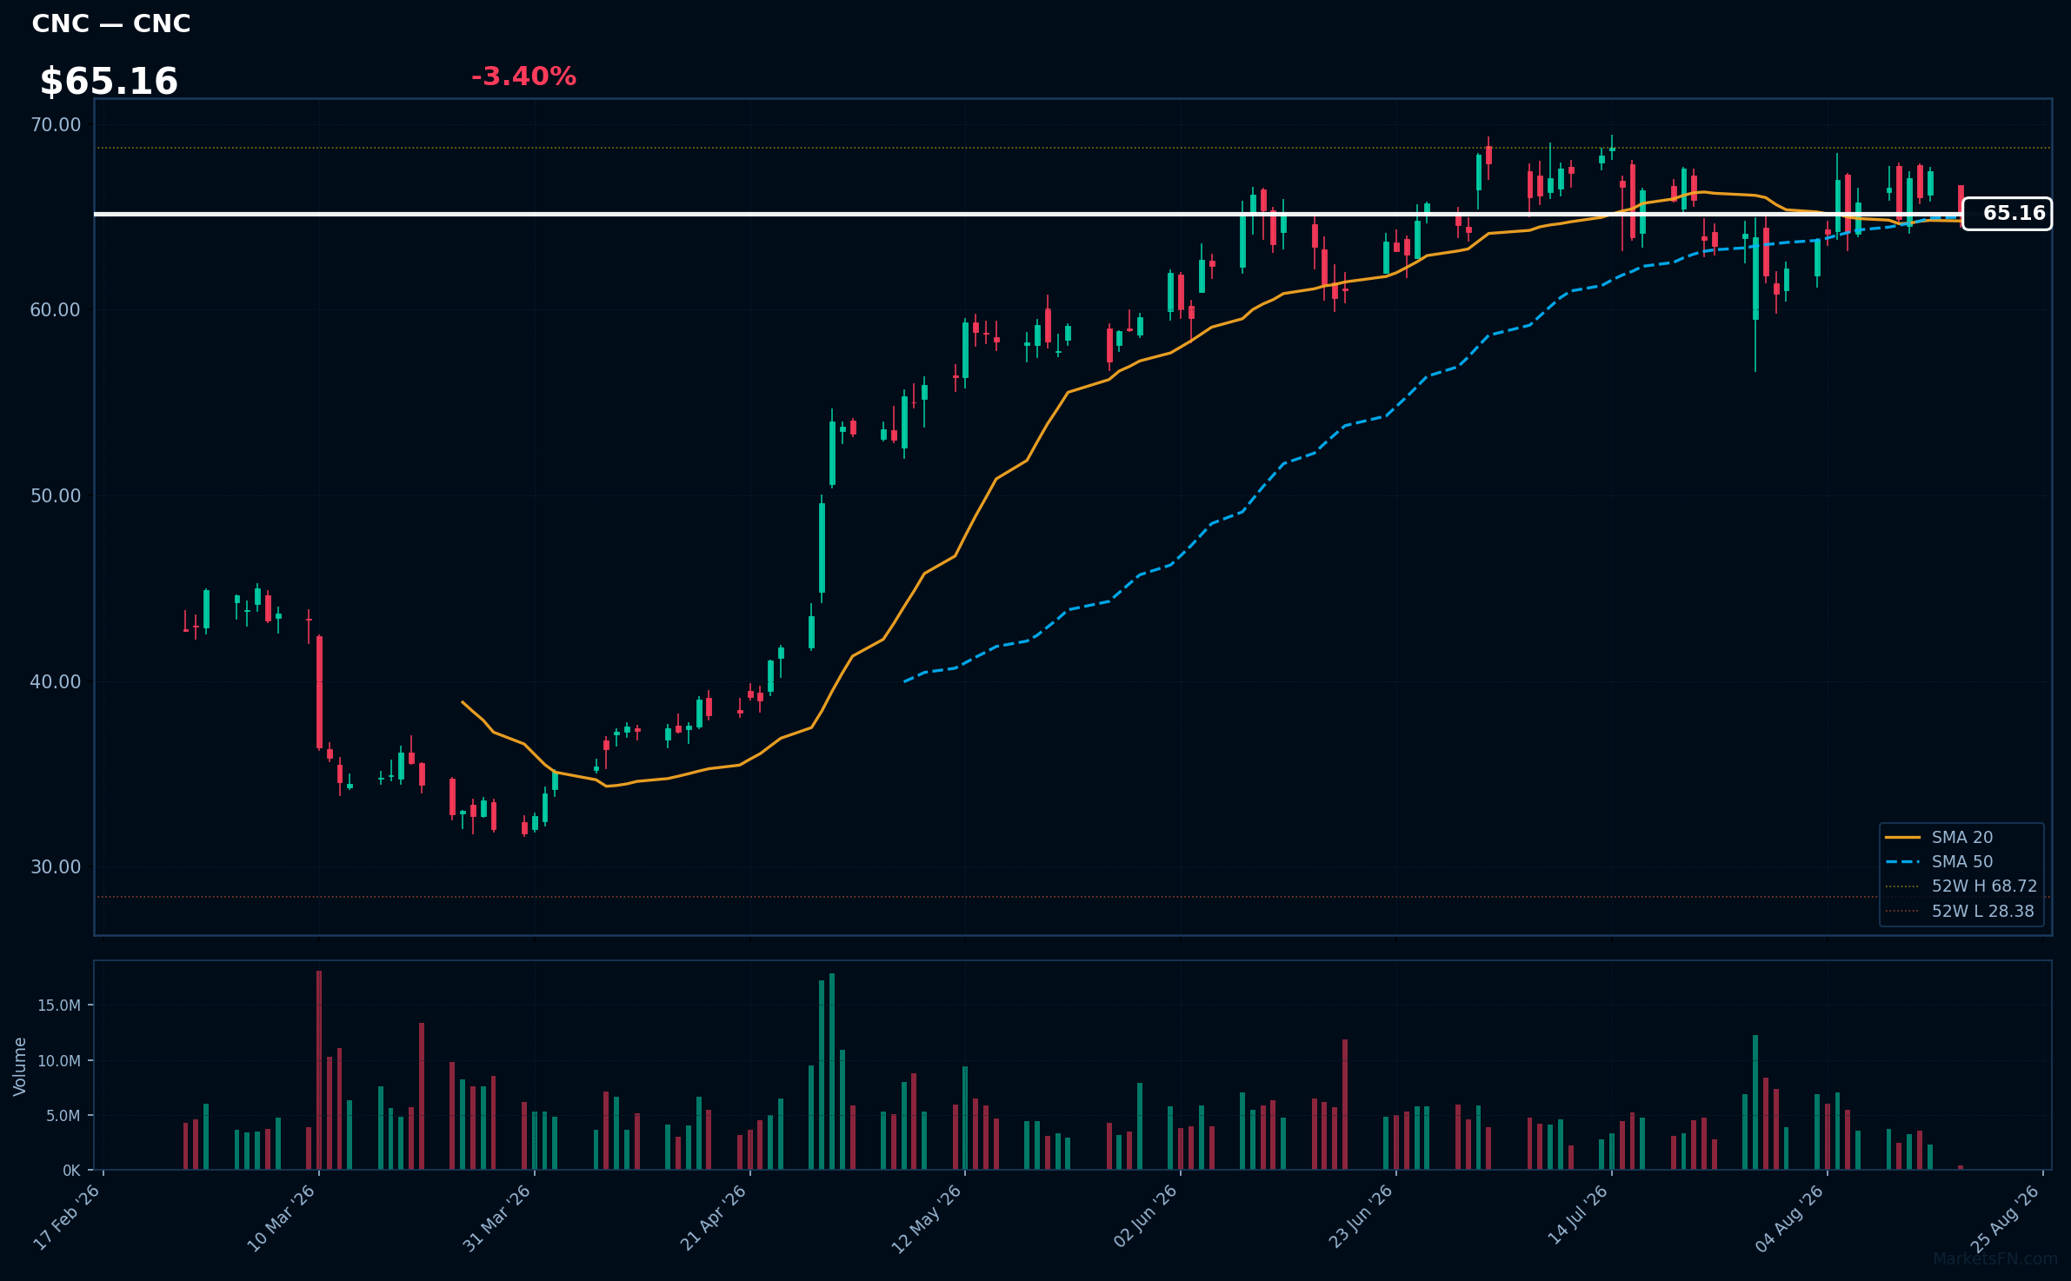
Task: Click the Volume axis title
Action: point(20,1066)
